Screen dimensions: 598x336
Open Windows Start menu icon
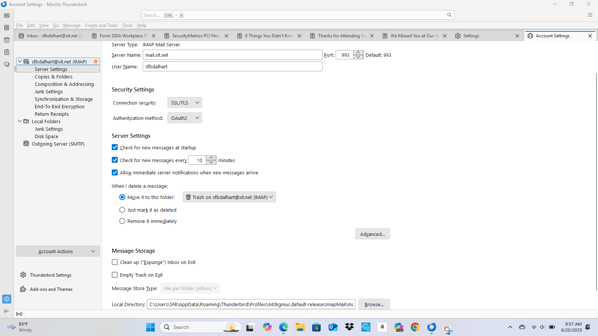click(151, 327)
